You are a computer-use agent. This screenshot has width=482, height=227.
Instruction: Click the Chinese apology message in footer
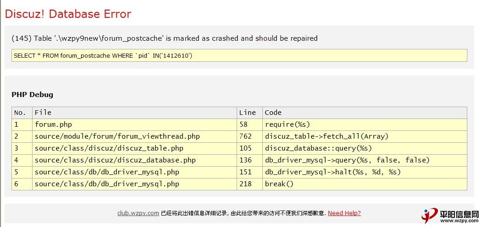point(244,213)
